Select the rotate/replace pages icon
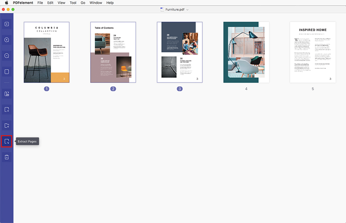346x223 pixels. point(6,94)
